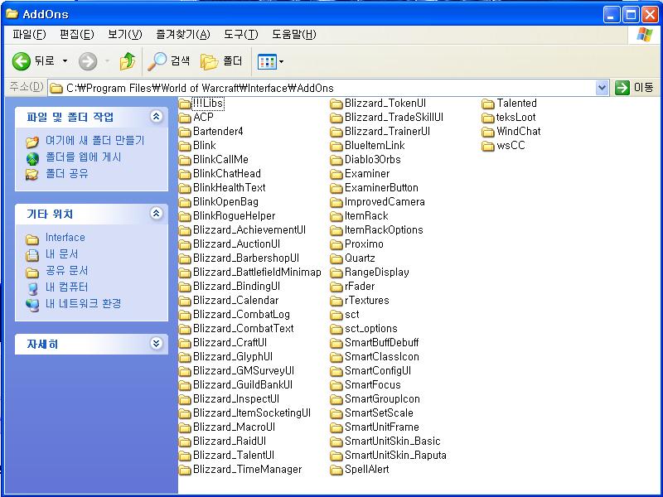Select the sct_options folder name
Screen dimensions: 663x497
tap(370, 329)
